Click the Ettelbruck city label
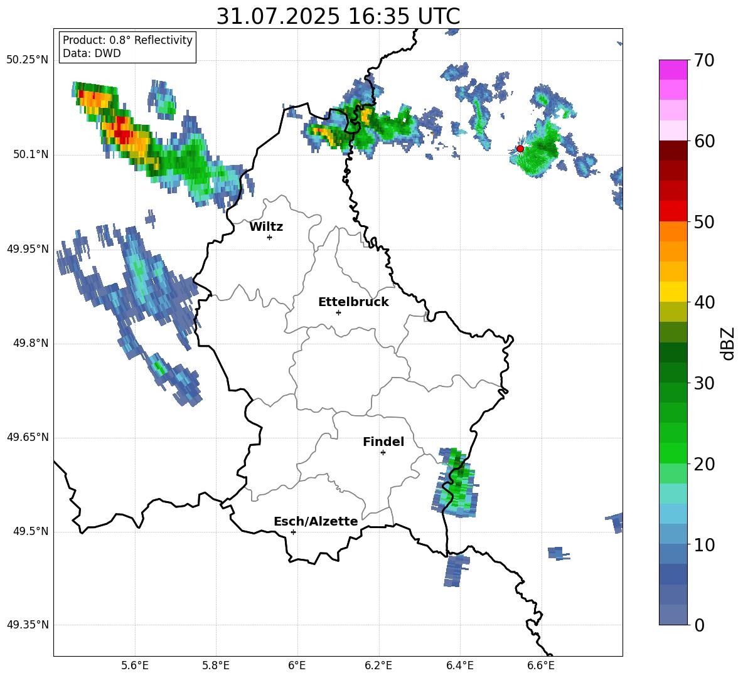The height and width of the screenshot is (678, 743). coord(353,302)
